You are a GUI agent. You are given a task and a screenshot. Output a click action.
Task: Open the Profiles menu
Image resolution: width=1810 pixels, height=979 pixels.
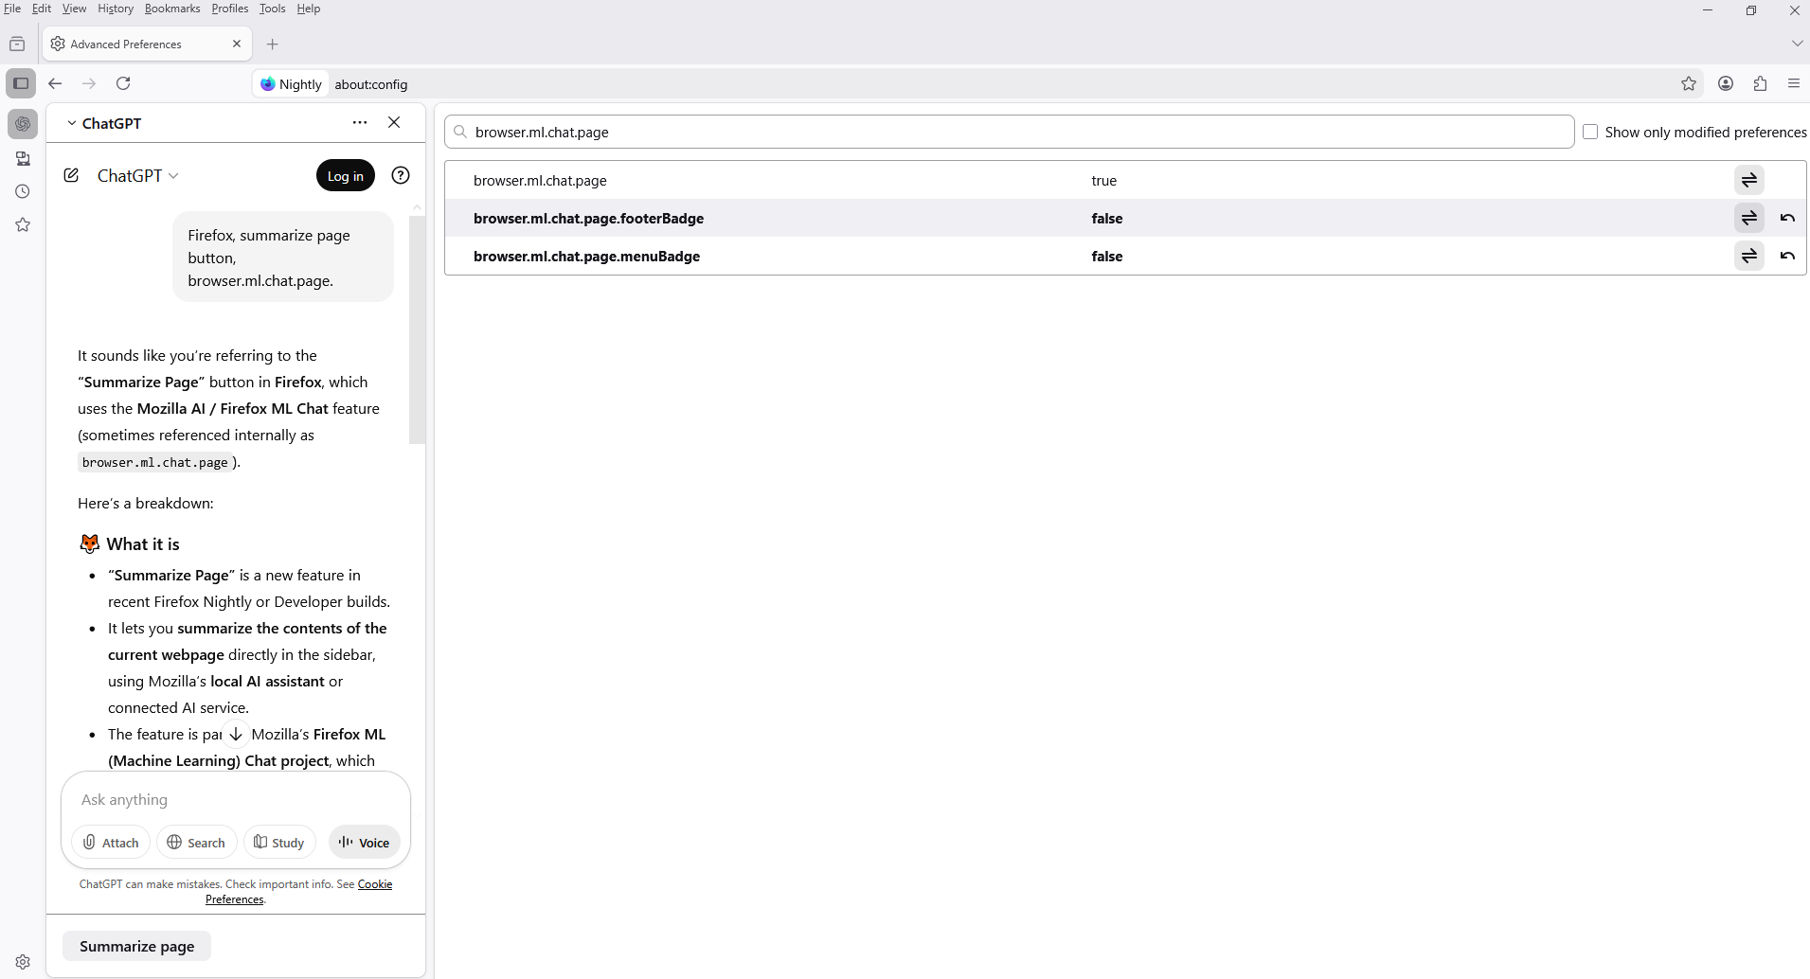230,9
